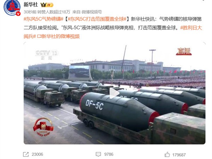
Task: Click the like count 179687
Action: 179,155
